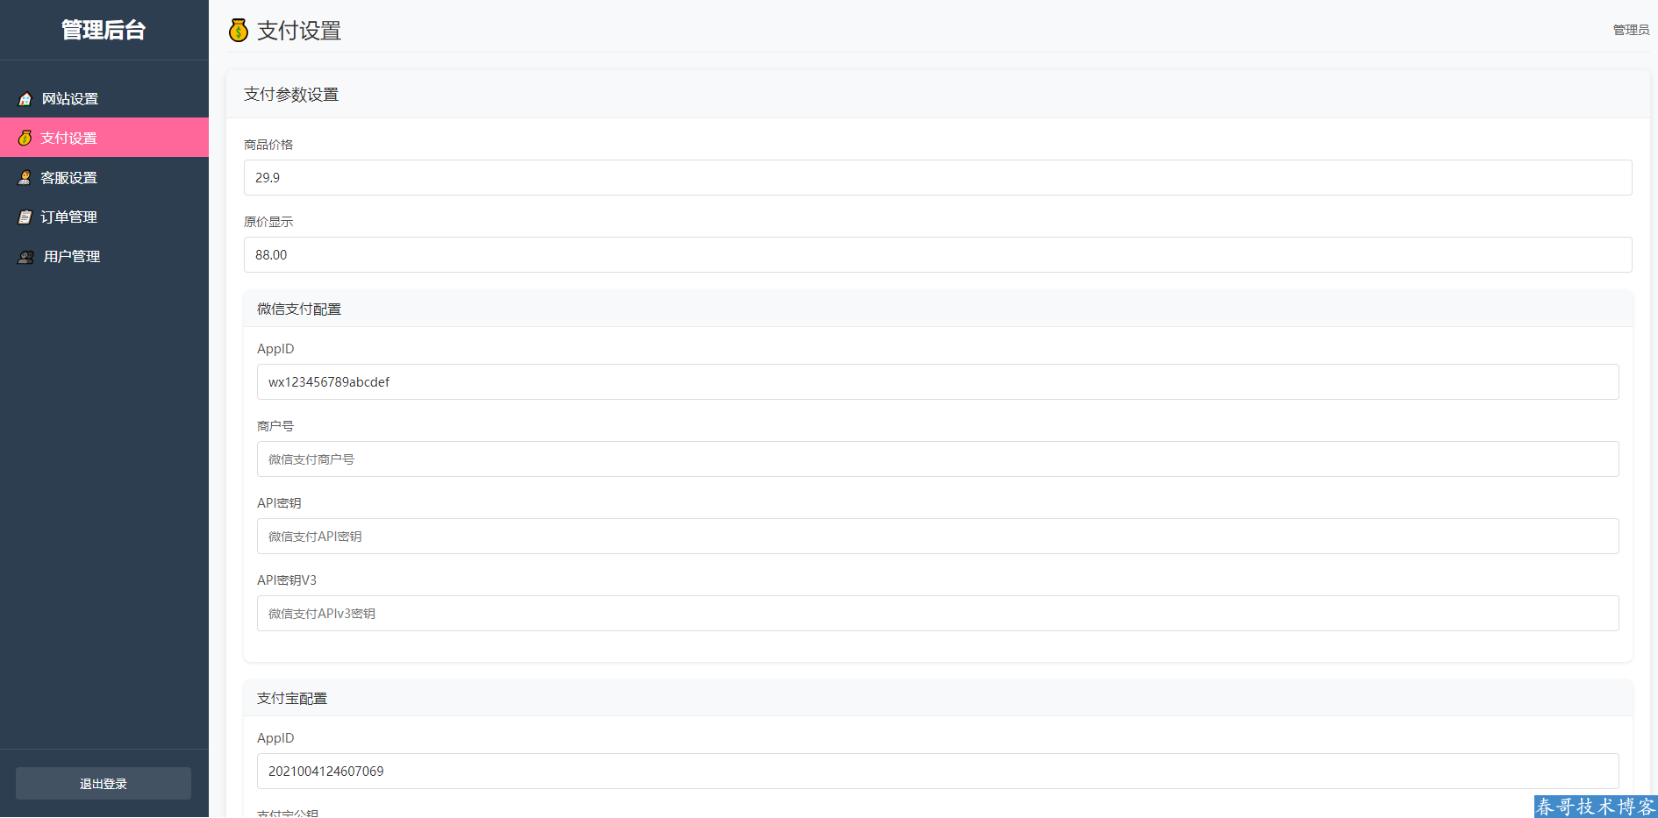Click the house icon beside 网站设置
The height and width of the screenshot is (818, 1658).
[25, 99]
